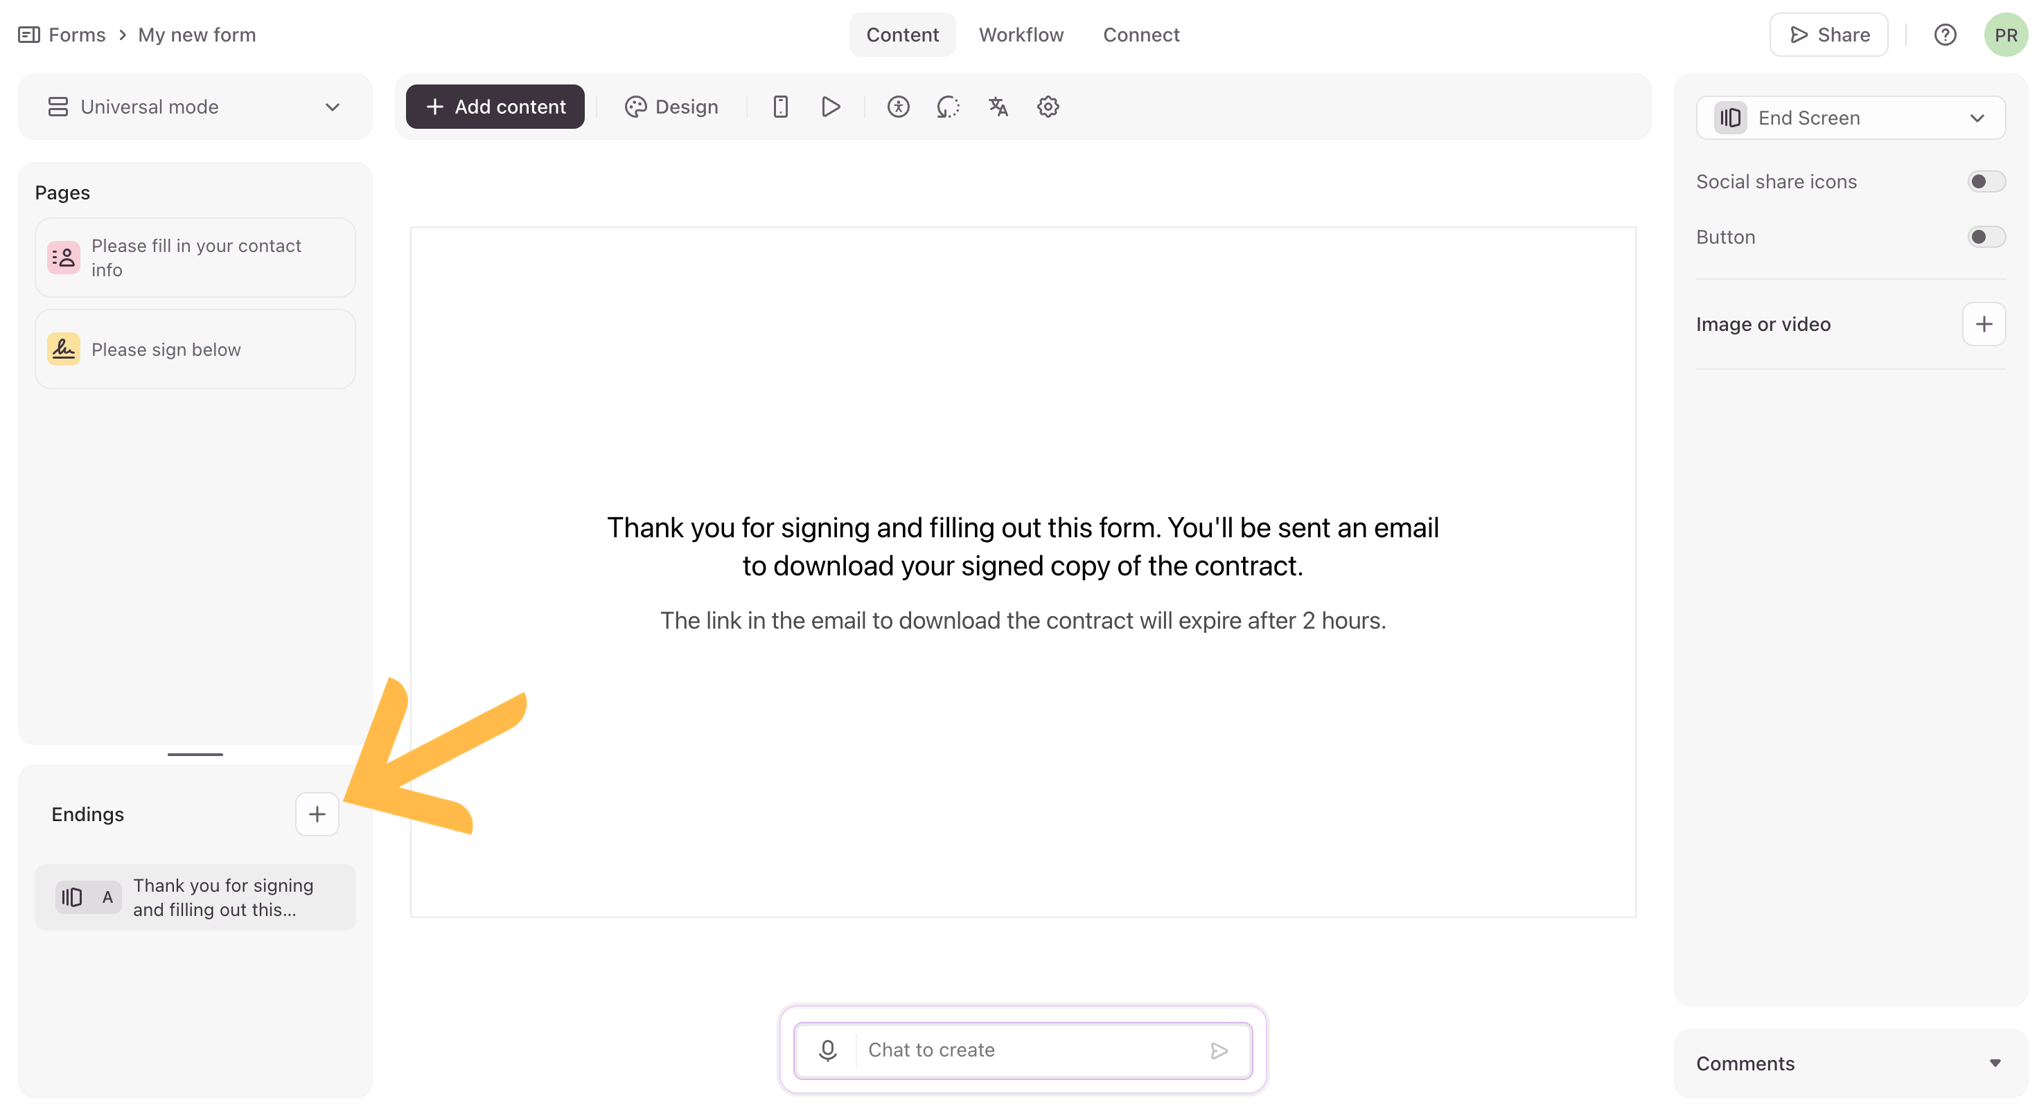Turn on the Button toggle
The height and width of the screenshot is (1105, 2037).
click(1986, 237)
